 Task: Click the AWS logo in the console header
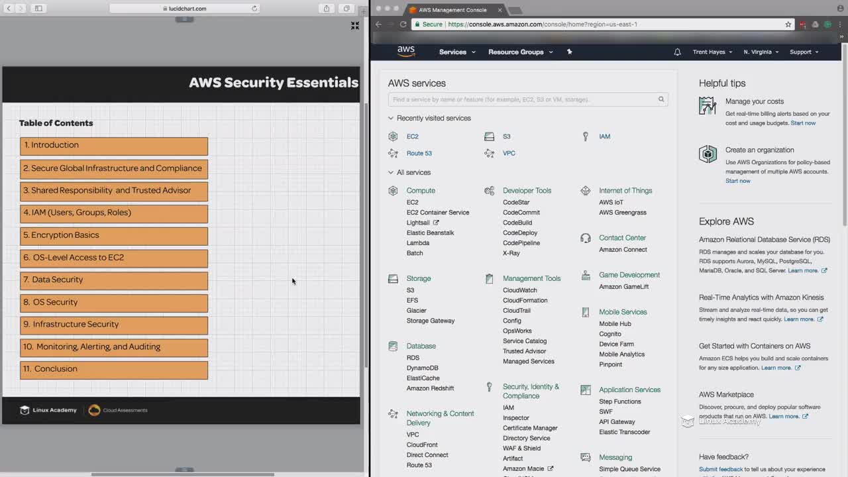(x=406, y=51)
